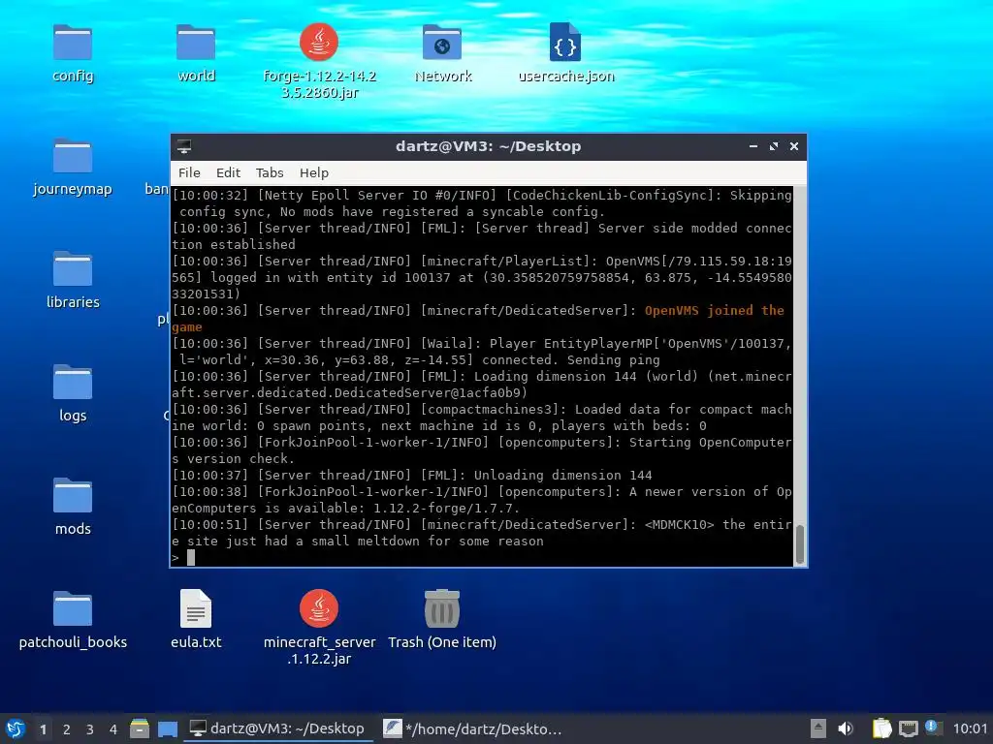Open the clipboard manager tray icon
993x744 pixels.
(x=881, y=728)
